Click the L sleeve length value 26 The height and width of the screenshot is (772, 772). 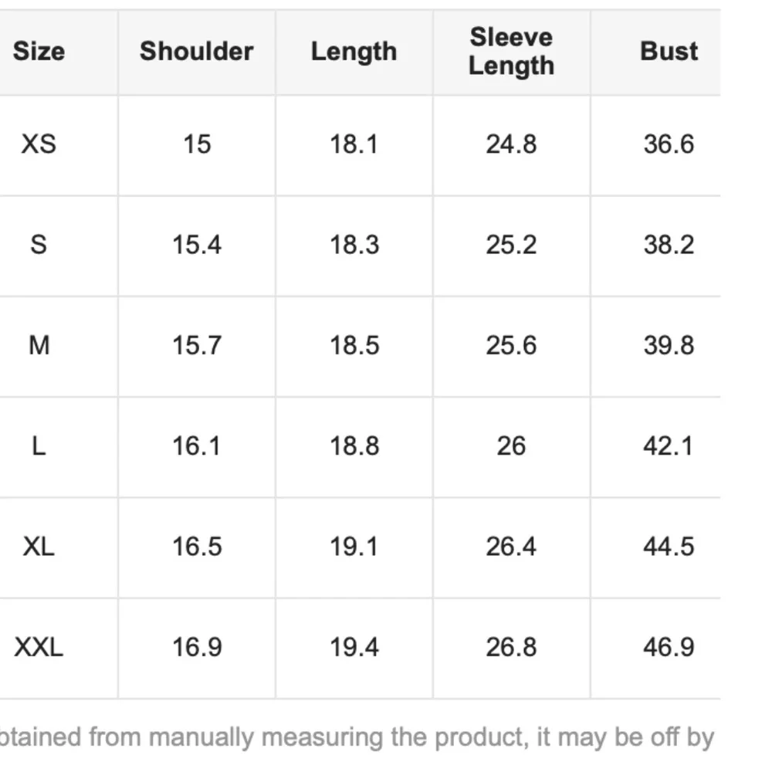coord(511,446)
